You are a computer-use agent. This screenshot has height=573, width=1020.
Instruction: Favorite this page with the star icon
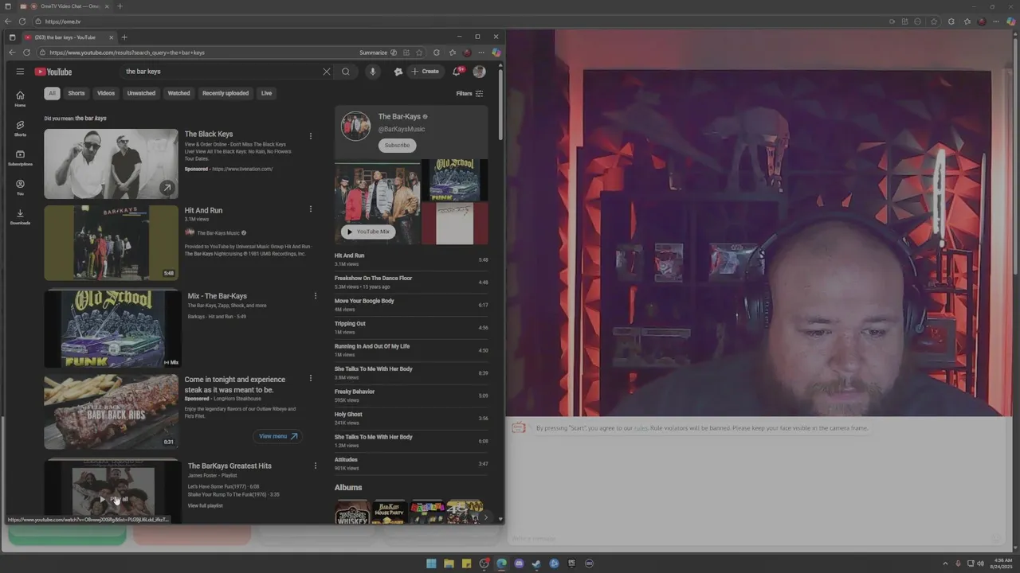pos(419,53)
